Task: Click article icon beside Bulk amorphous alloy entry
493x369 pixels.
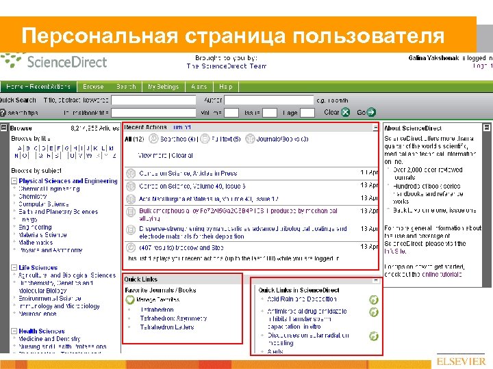Action: pos(131,212)
